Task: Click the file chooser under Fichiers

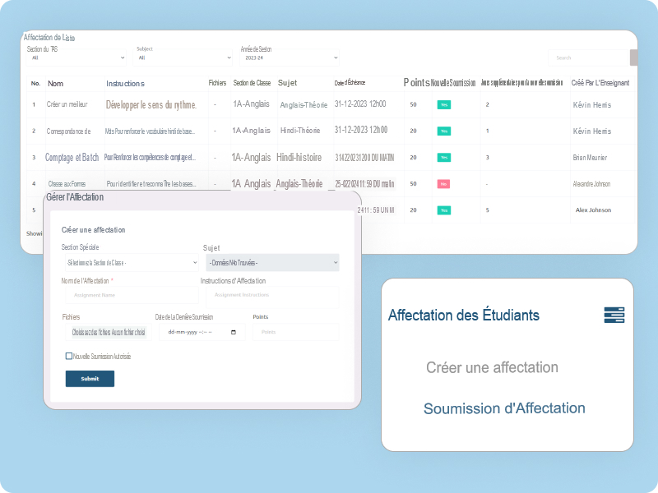Action: (108, 332)
